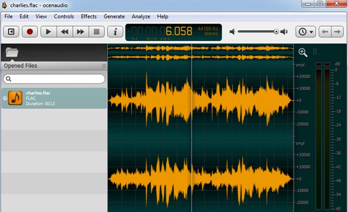The width and height of the screenshot is (348, 212).
Task: Set maximum volume via the loud speaker icon
Action: (284, 32)
